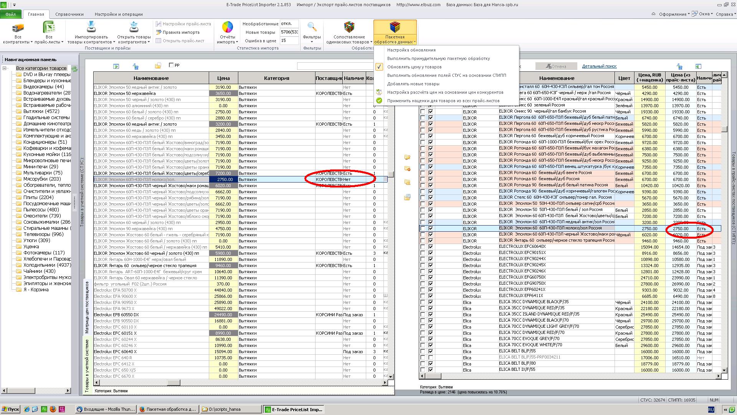Click the RU language indicator in tray
The height and width of the screenshot is (415, 737).
point(711,410)
